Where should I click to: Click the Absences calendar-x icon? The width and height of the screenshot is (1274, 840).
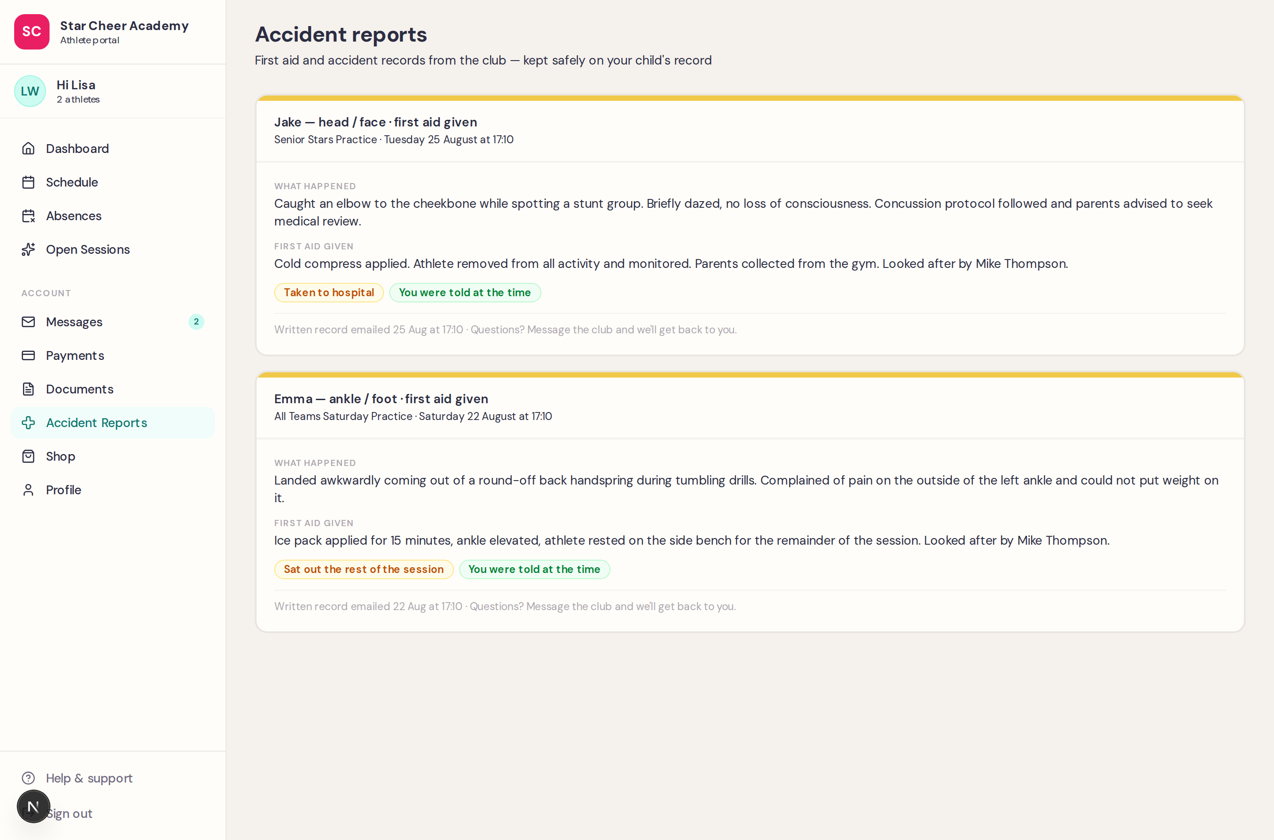pyautogui.click(x=28, y=216)
